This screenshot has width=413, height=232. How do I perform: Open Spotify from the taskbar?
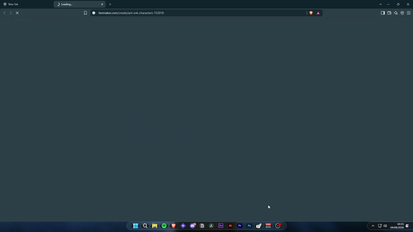coord(164,226)
